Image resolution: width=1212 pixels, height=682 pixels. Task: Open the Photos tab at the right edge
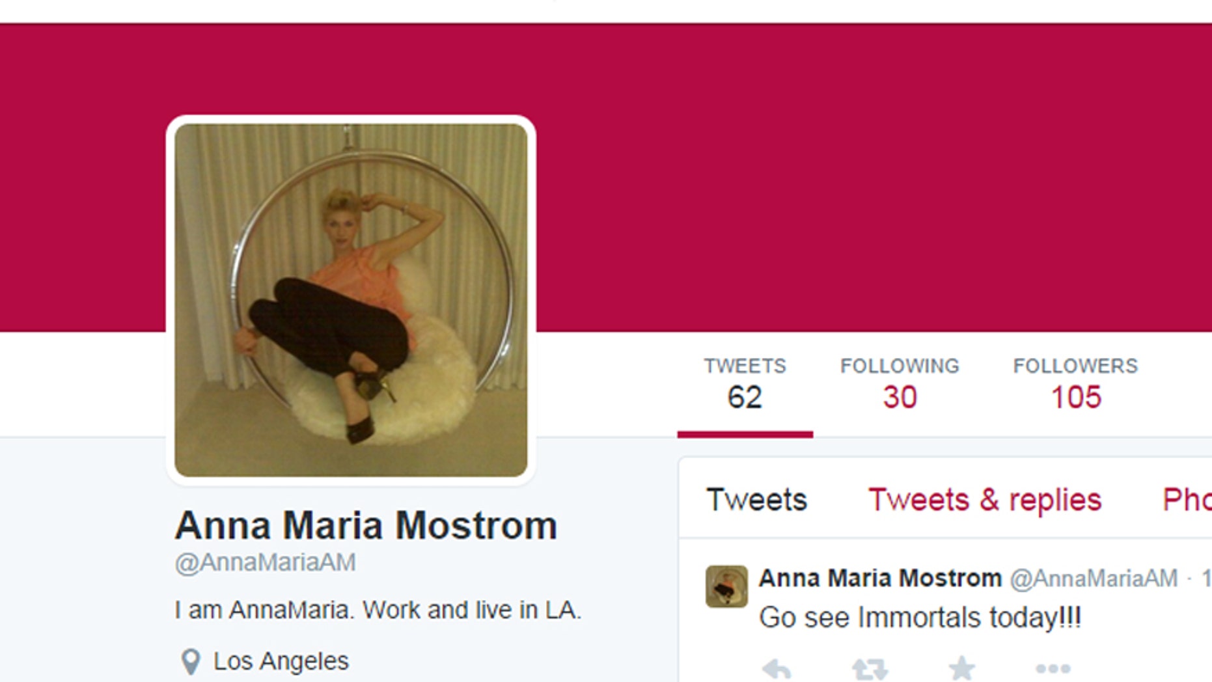click(1187, 500)
